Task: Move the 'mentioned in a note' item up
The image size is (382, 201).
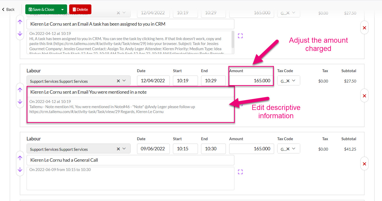Action: pos(20,90)
